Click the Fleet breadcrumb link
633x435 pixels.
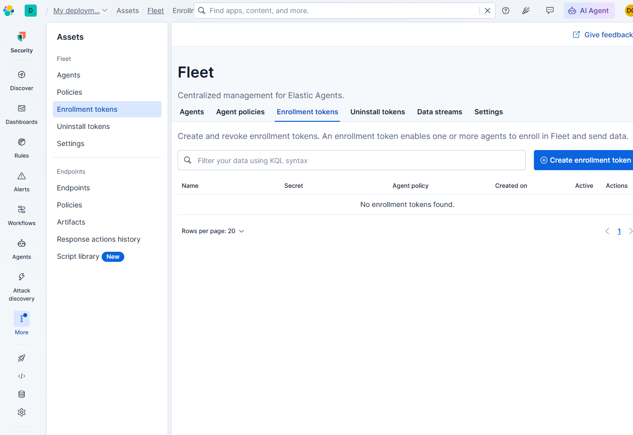pos(155,11)
